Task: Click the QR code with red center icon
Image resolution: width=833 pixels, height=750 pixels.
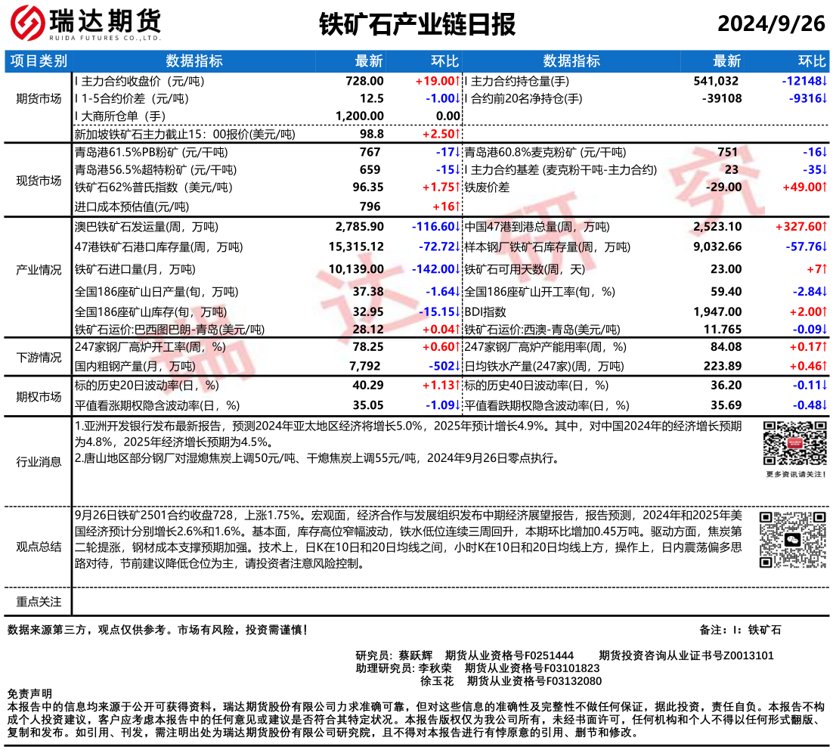Action: tap(791, 445)
